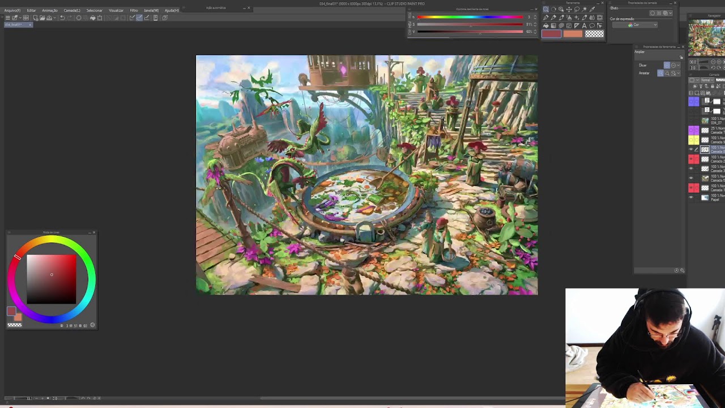The width and height of the screenshot is (725, 408).
Task: Toggle visibility eye of Camada 8 layer
Action: (x=691, y=150)
